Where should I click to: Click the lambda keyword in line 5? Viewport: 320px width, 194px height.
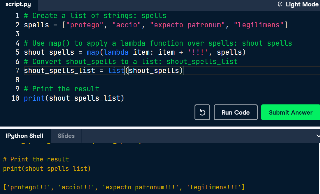coord(116,52)
